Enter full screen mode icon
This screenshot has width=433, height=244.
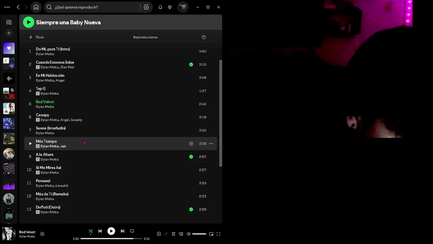pos(219,234)
